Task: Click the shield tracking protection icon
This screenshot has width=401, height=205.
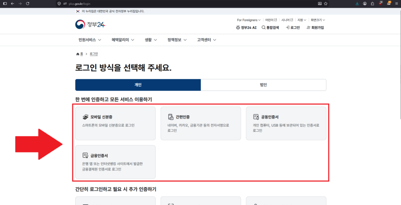Action: coord(60,4)
